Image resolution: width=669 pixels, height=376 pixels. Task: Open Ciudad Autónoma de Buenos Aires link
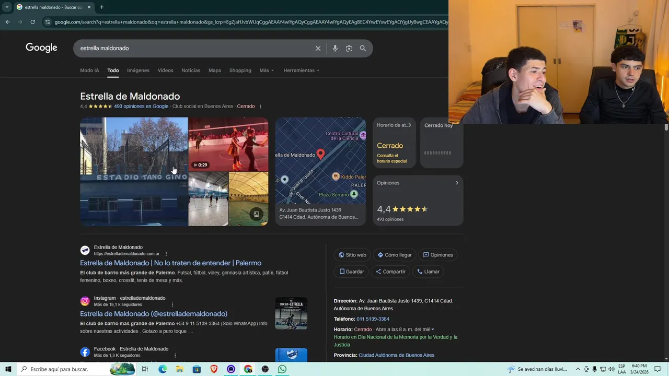(396, 355)
